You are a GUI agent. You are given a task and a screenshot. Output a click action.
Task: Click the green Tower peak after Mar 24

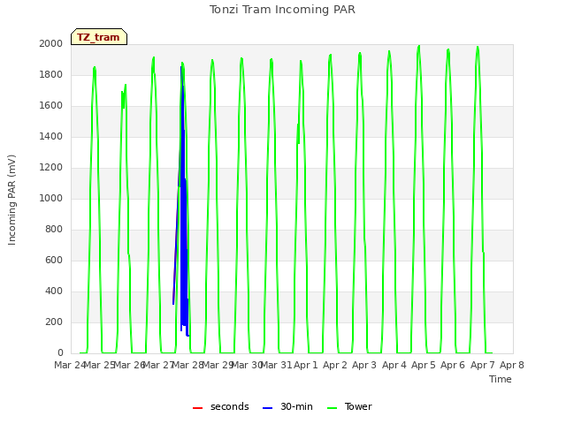(x=95, y=68)
